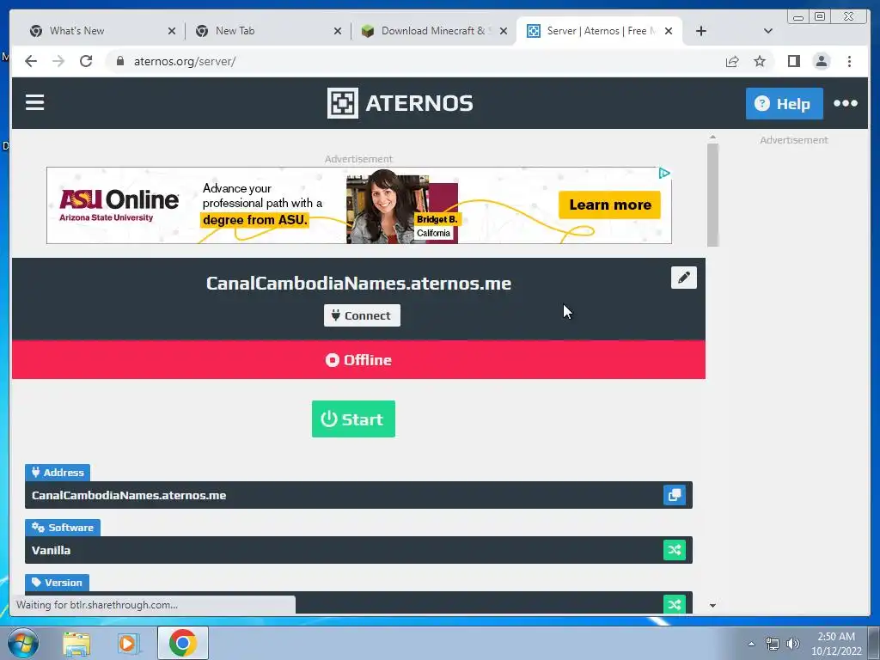Close the New Tab tab
The width and height of the screenshot is (880, 660).
[x=337, y=31]
